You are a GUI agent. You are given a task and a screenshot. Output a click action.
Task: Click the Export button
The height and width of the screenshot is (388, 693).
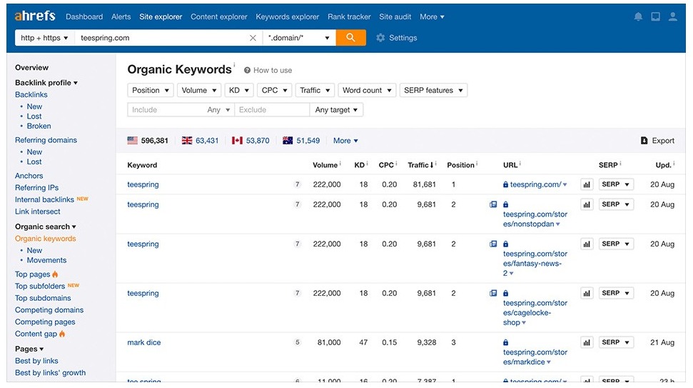tap(657, 141)
